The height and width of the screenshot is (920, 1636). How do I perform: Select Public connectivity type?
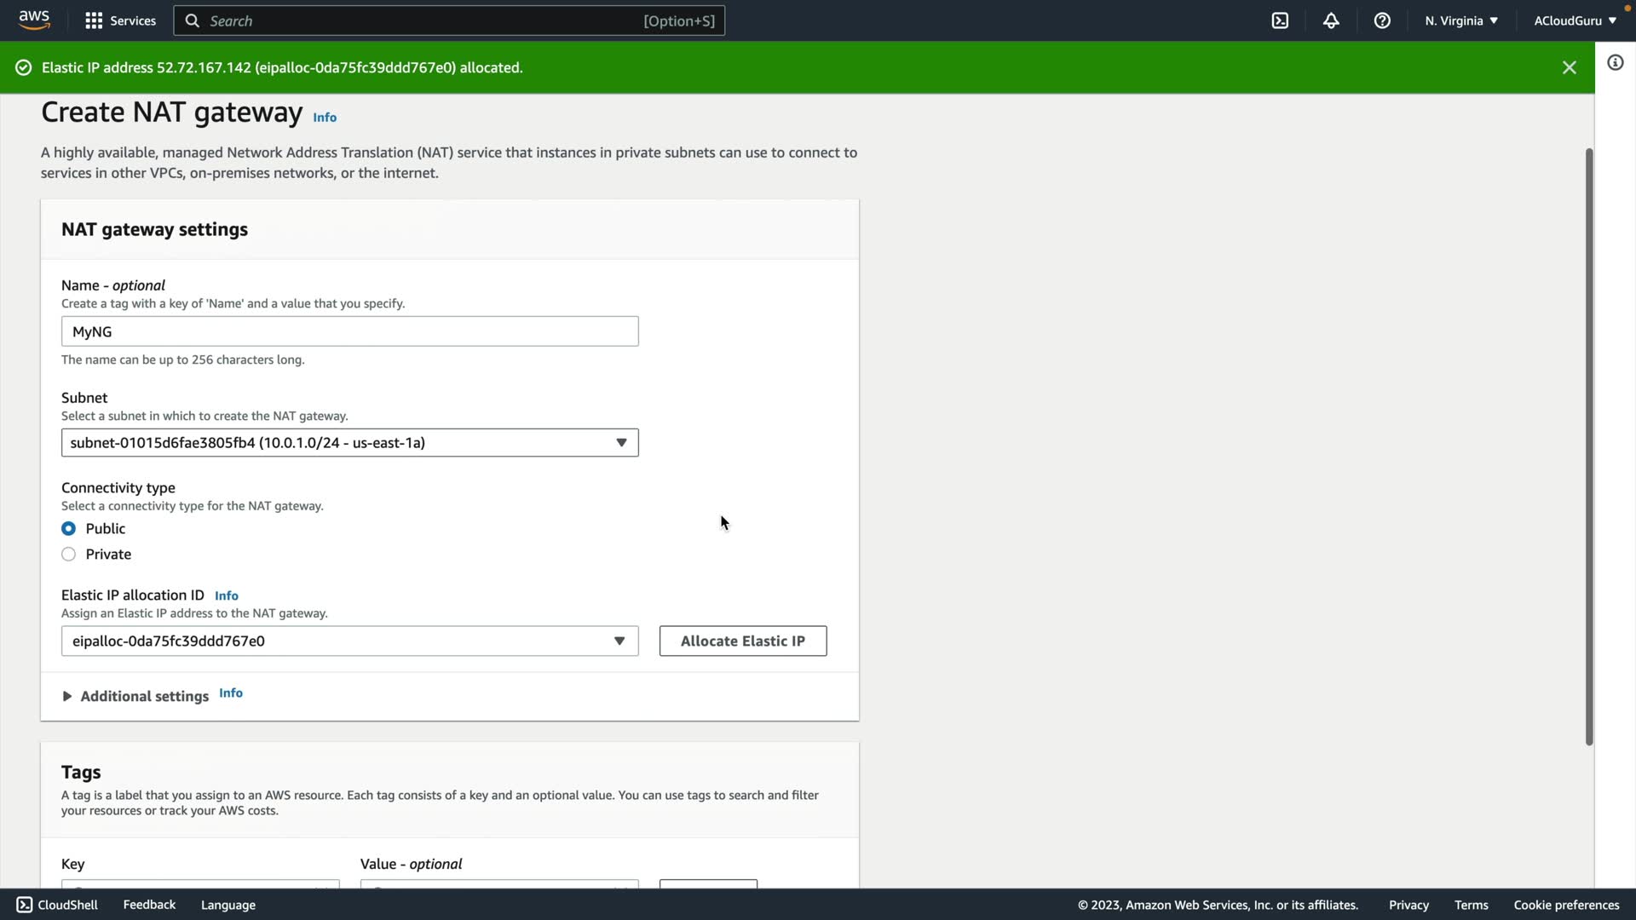click(x=69, y=529)
